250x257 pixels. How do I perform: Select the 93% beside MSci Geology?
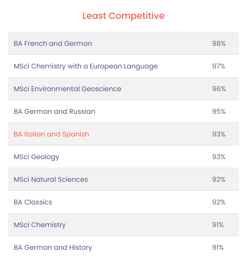tap(219, 157)
